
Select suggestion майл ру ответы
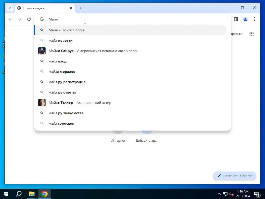click(130, 93)
